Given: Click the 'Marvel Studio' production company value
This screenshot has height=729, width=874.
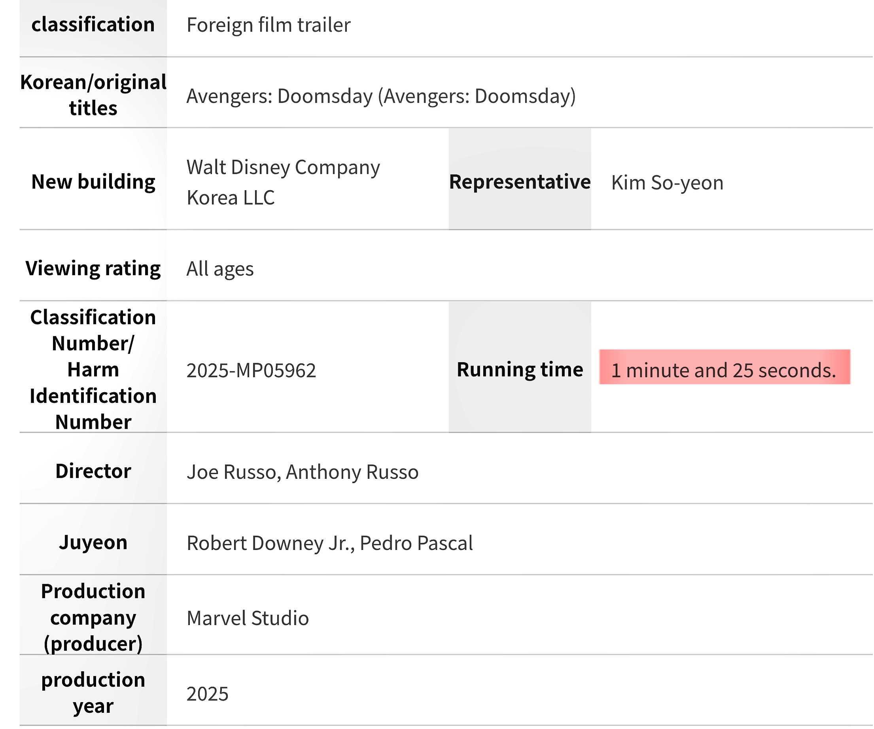Looking at the screenshot, I should (248, 618).
